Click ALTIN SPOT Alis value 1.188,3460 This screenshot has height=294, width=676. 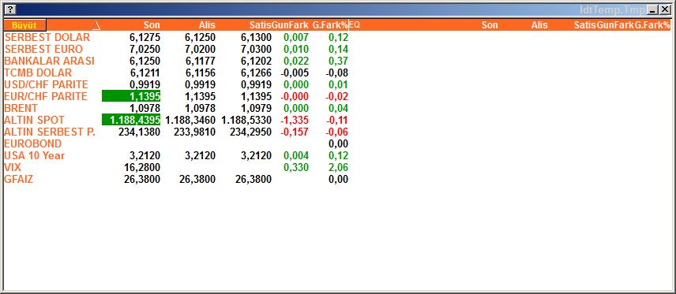tap(190, 120)
